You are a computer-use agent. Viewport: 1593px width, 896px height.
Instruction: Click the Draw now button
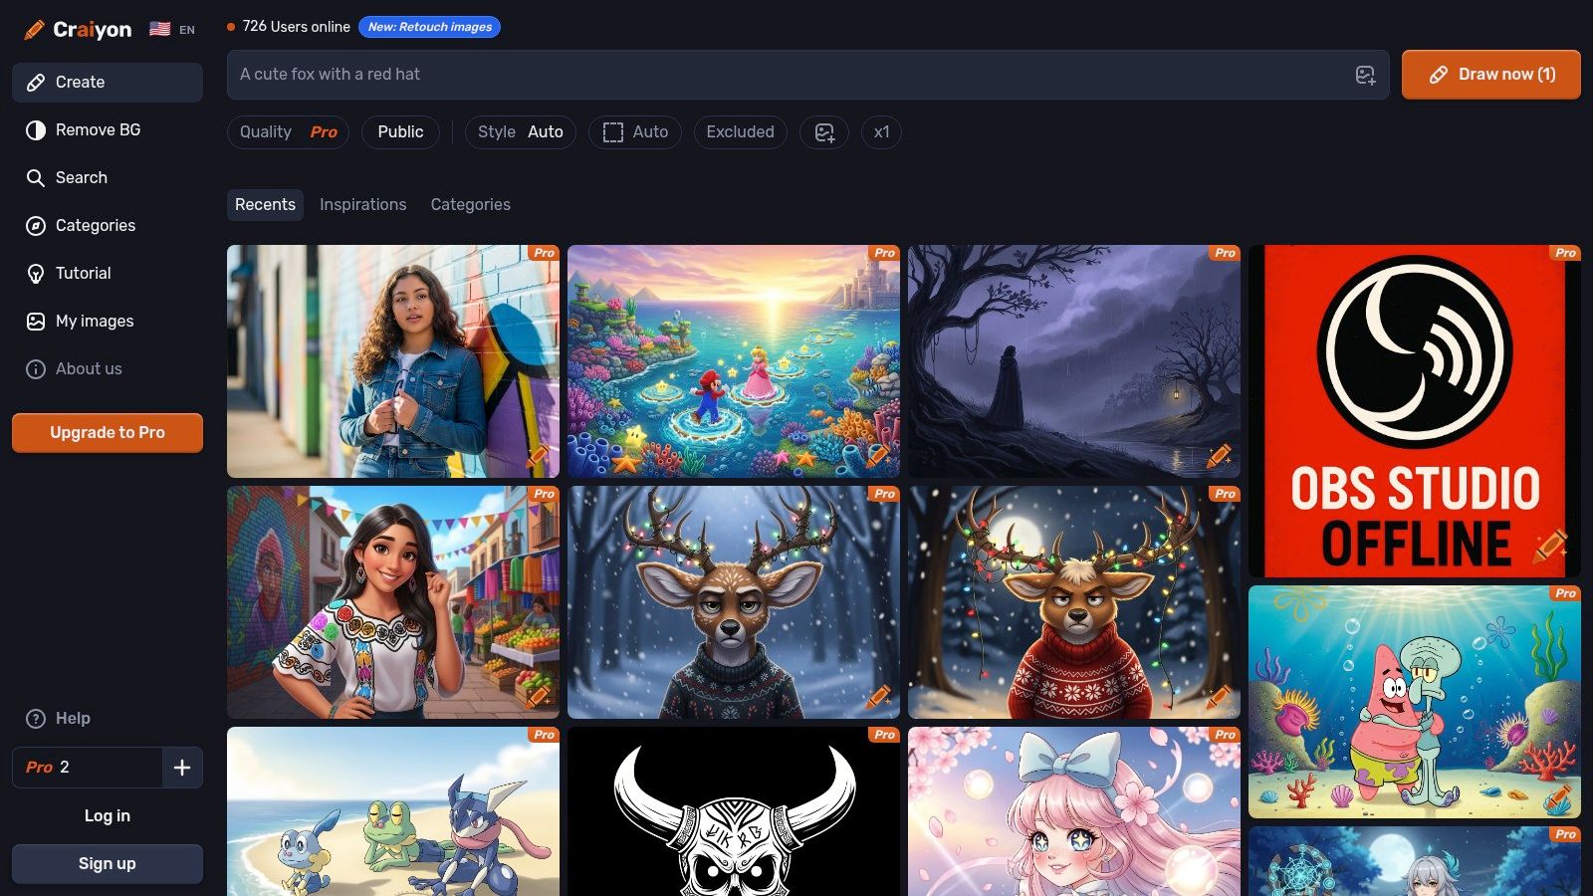coord(1490,75)
